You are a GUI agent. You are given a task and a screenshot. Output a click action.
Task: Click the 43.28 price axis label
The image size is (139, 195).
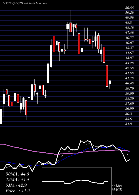(x=129, y=63)
